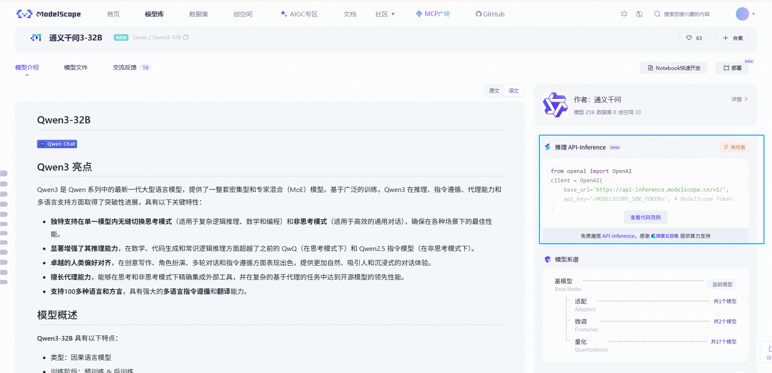Click the 作者: 通义千问 author name
Image resolution: width=772 pixels, height=373 pixels.
pos(598,100)
